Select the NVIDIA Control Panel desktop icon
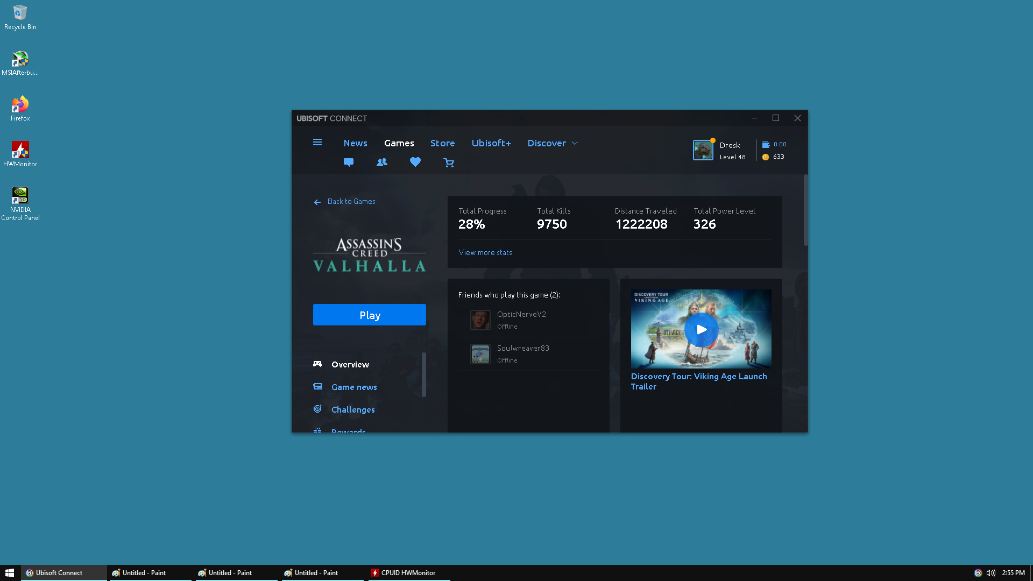The image size is (1033, 581). [20, 204]
